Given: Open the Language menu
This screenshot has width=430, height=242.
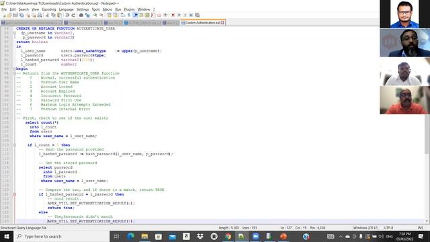Looking at the screenshot, I should 66,9.
